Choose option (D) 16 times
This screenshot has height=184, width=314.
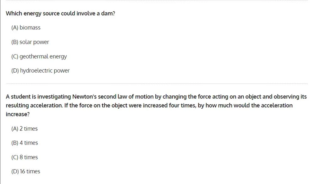26,171
